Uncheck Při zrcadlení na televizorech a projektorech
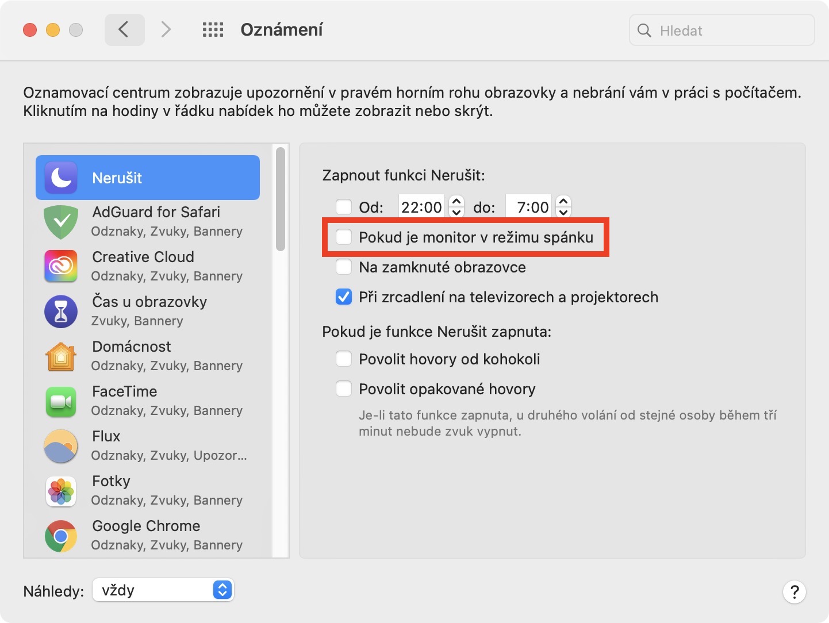The width and height of the screenshot is (829, 623). point(344,297)
